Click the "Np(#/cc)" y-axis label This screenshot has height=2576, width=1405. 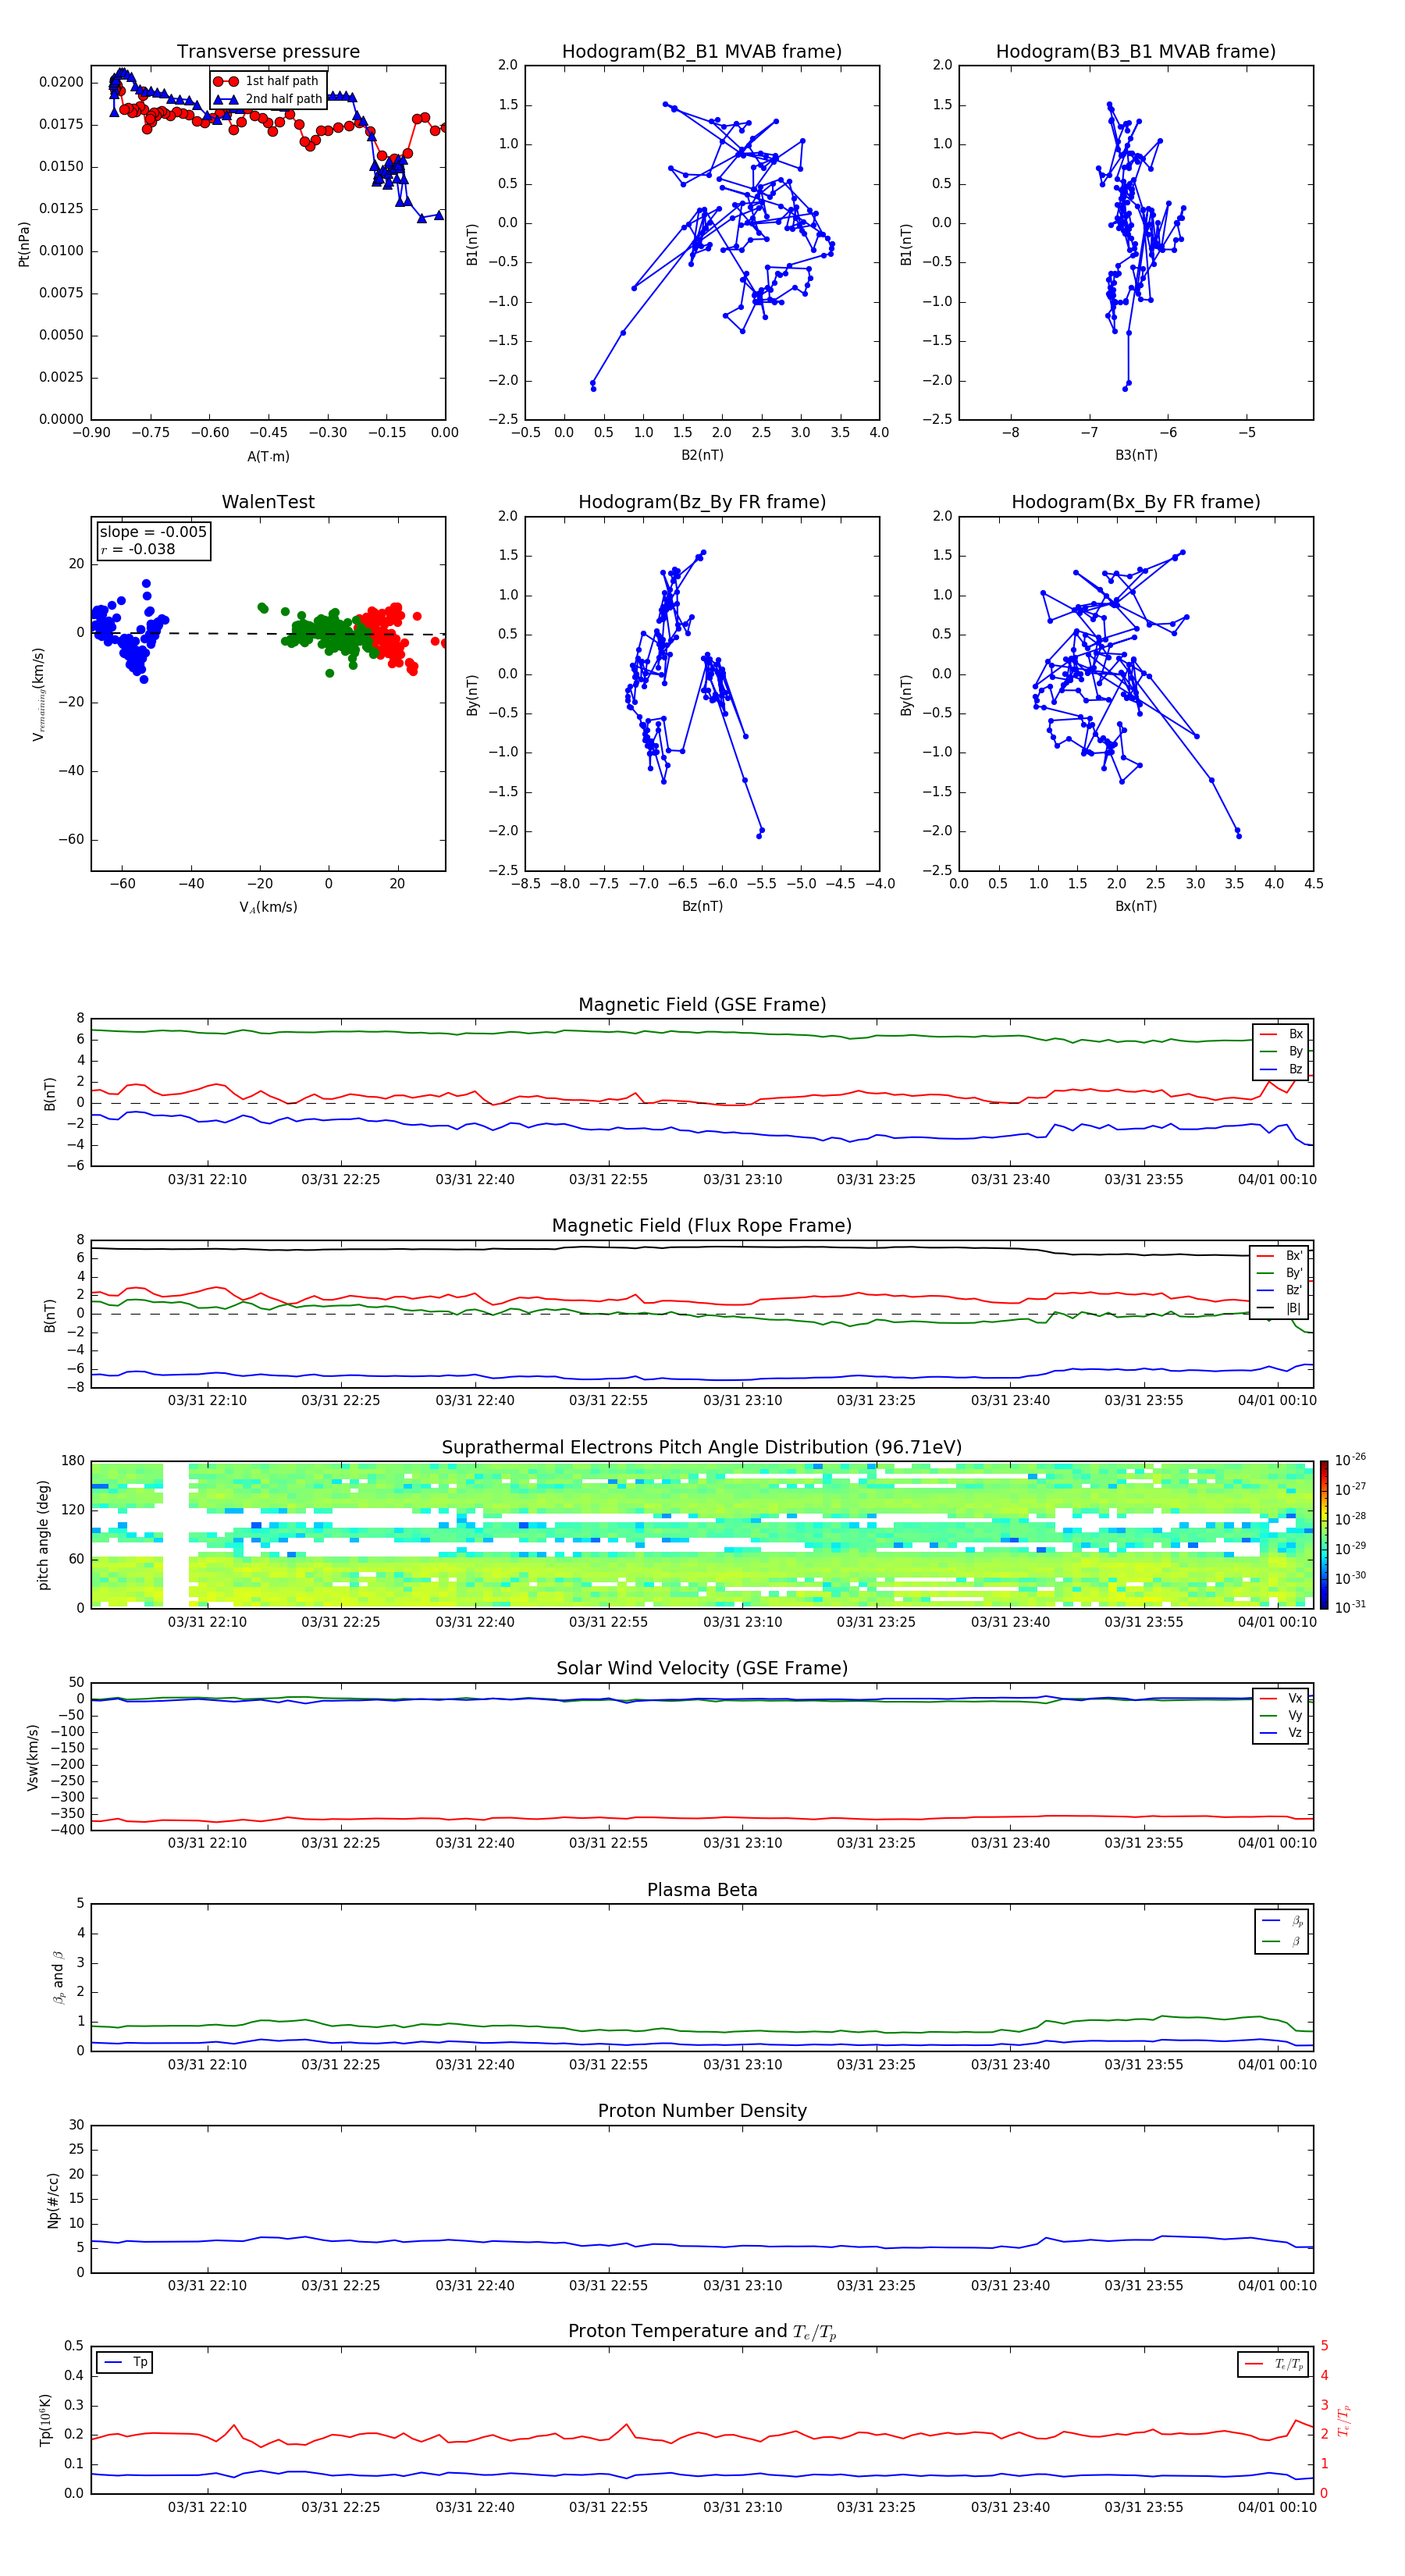53,2200
